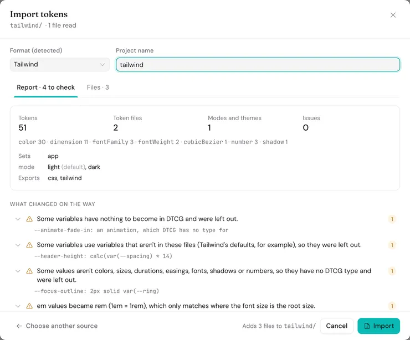Click the token type breakdown line 'color 30 · dimension 11'

pos(153,142)
